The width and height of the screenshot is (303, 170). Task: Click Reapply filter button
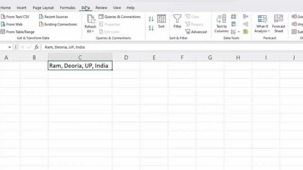pyautogui.click(x=194, y=24)
